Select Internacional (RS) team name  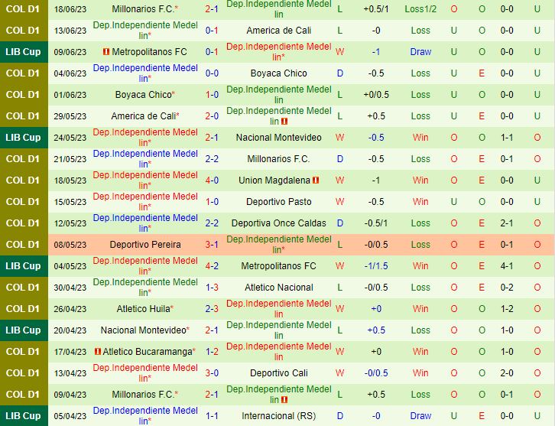click(278, 416)
